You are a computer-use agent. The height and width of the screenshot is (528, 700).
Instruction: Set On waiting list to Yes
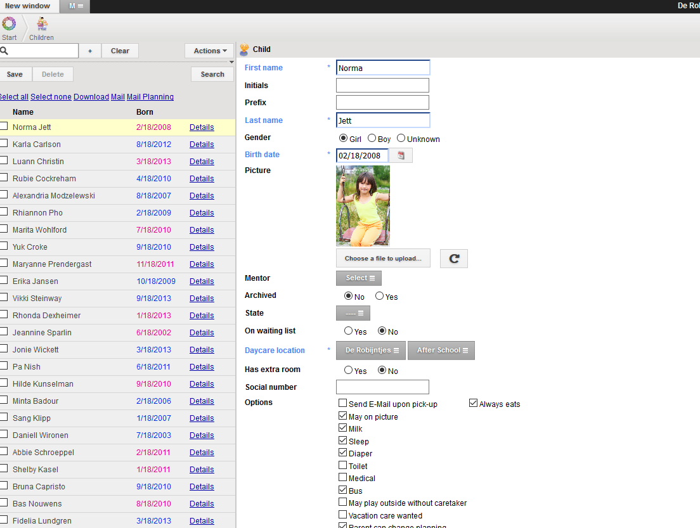349,331
